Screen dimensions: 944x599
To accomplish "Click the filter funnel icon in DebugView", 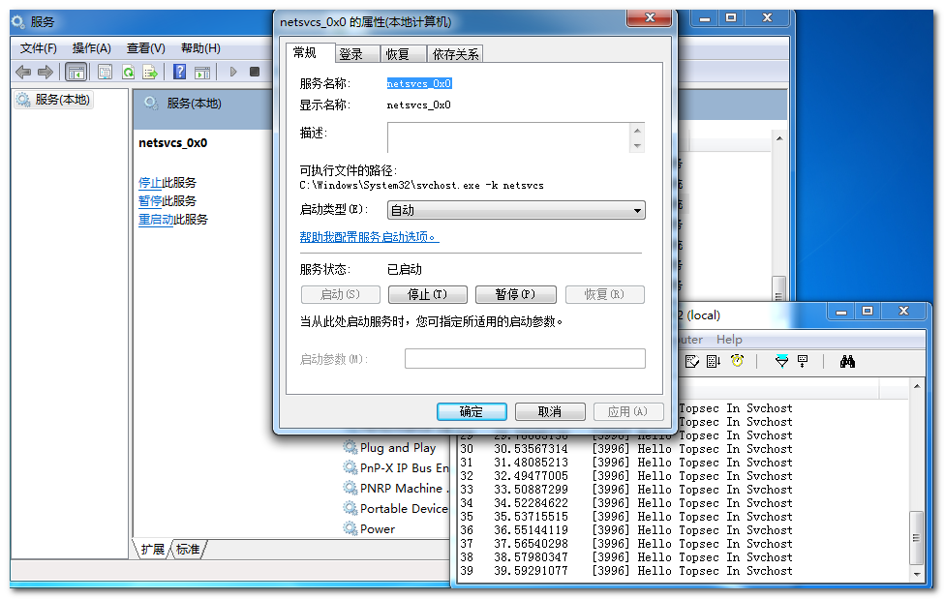I will point(782,361).
